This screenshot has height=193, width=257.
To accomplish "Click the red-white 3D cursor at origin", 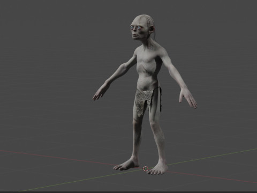I will 146,168.
